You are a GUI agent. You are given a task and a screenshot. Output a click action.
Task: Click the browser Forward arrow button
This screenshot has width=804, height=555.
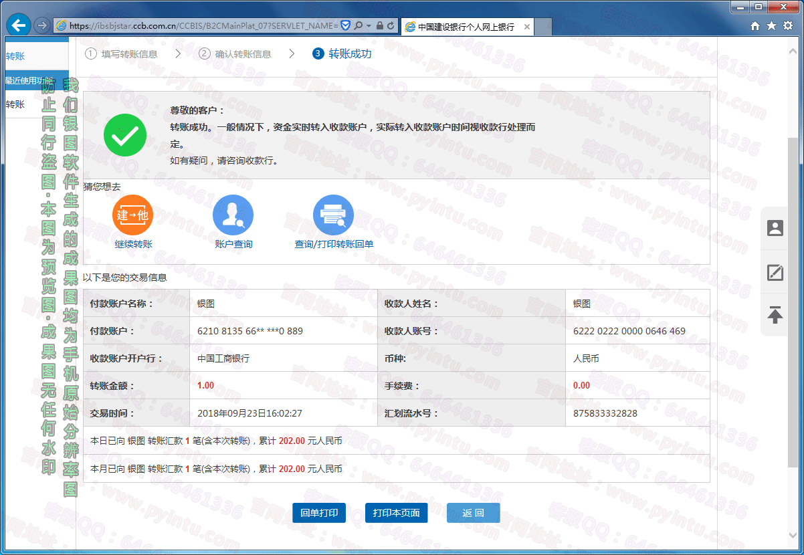tap(41, 25)
